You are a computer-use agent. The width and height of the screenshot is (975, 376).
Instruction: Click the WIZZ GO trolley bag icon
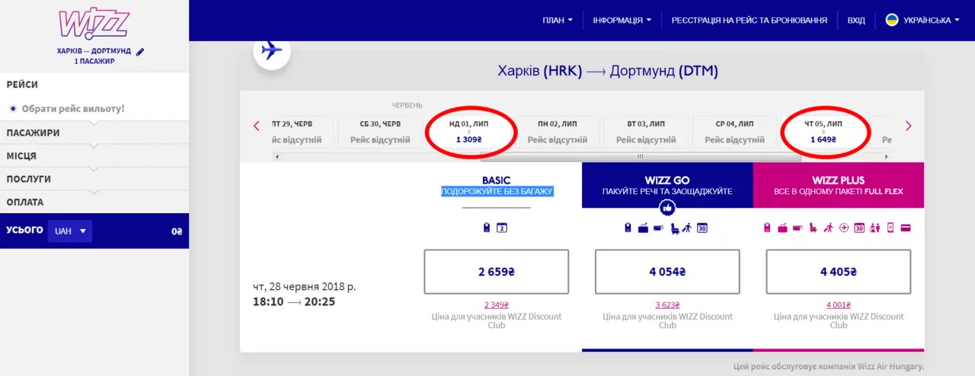tap(658, 227)
